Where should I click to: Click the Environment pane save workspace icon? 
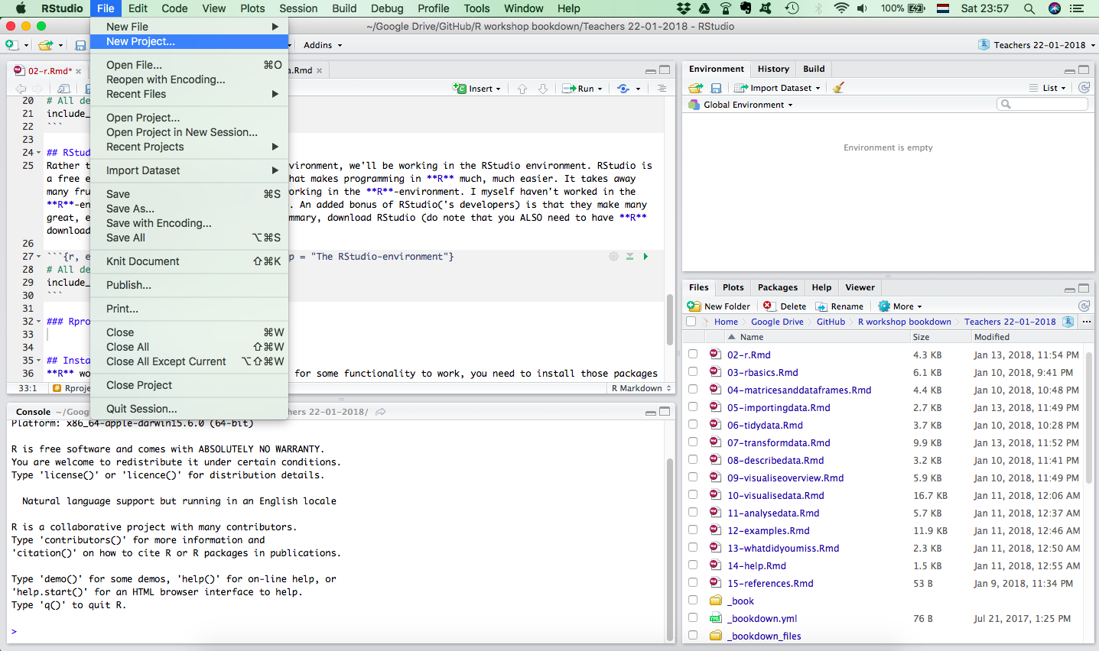click(716, 88)
